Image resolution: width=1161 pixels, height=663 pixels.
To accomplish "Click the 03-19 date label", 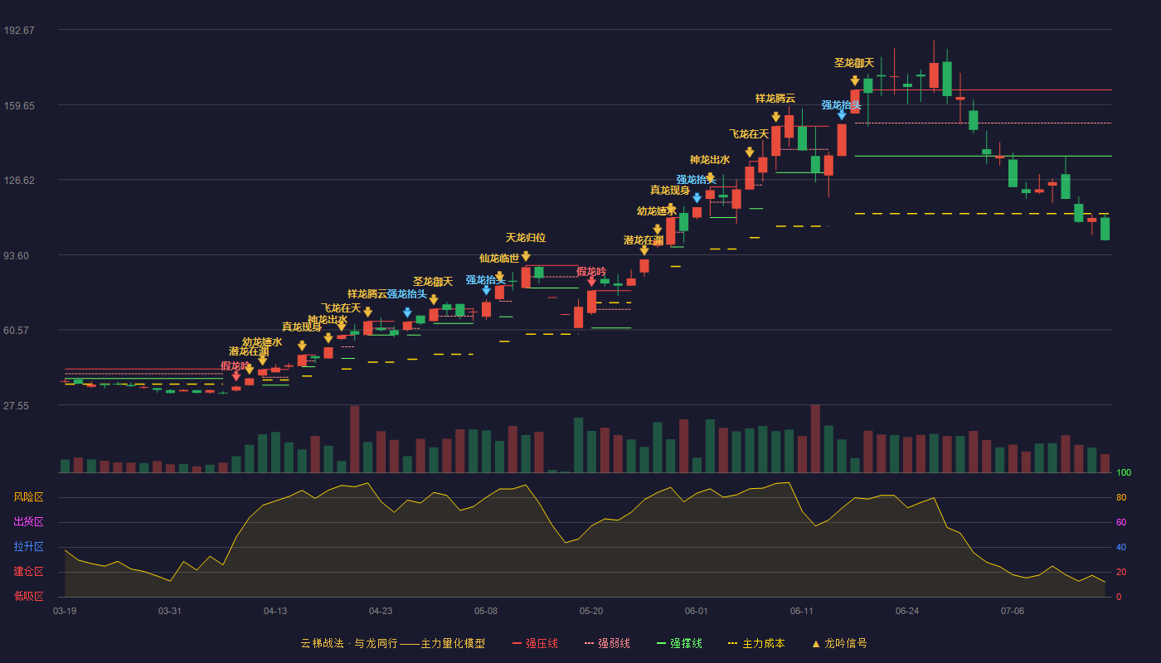I will 65,611.
